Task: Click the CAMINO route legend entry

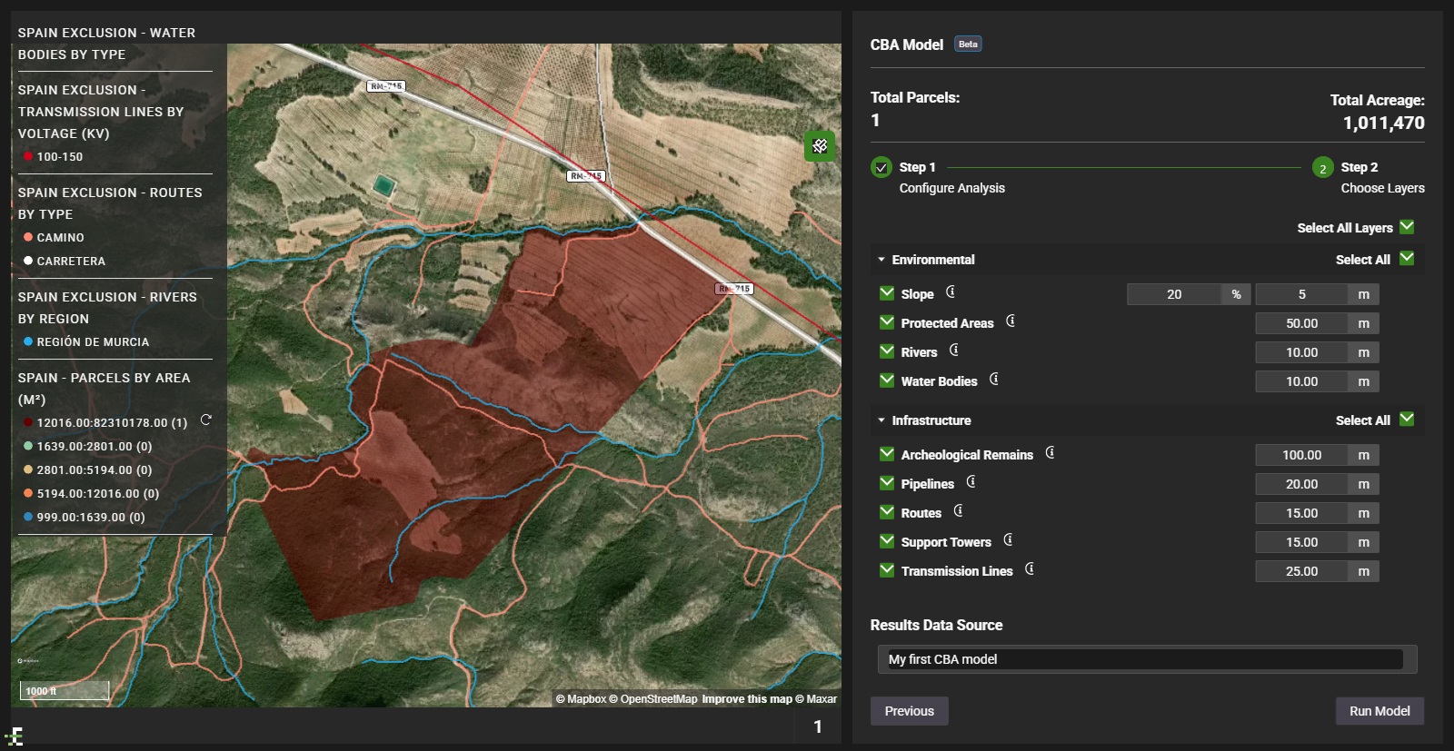Action: click(x=54, y=237)
